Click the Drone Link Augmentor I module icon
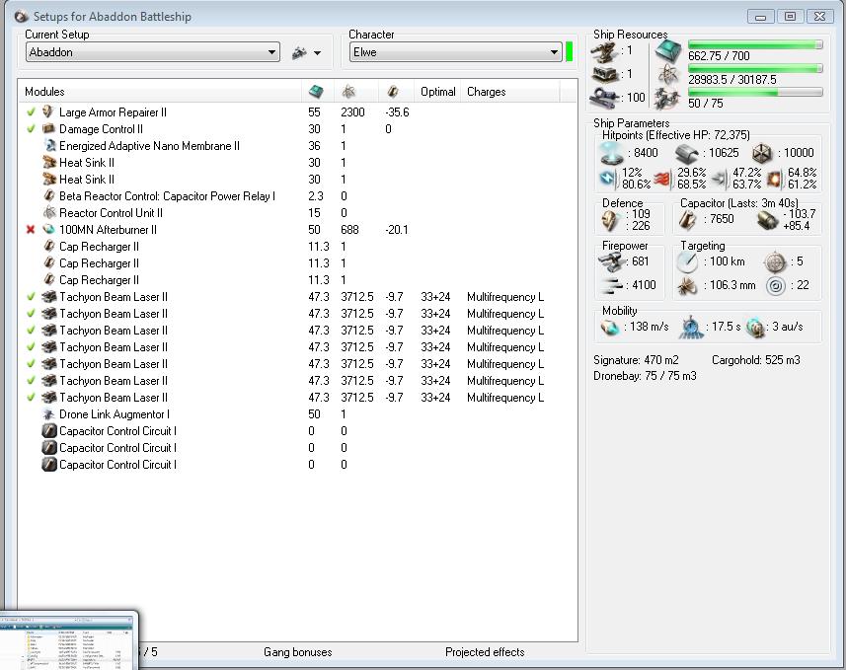This screenshot has height=670, width=846. click(x=49, y=414)
